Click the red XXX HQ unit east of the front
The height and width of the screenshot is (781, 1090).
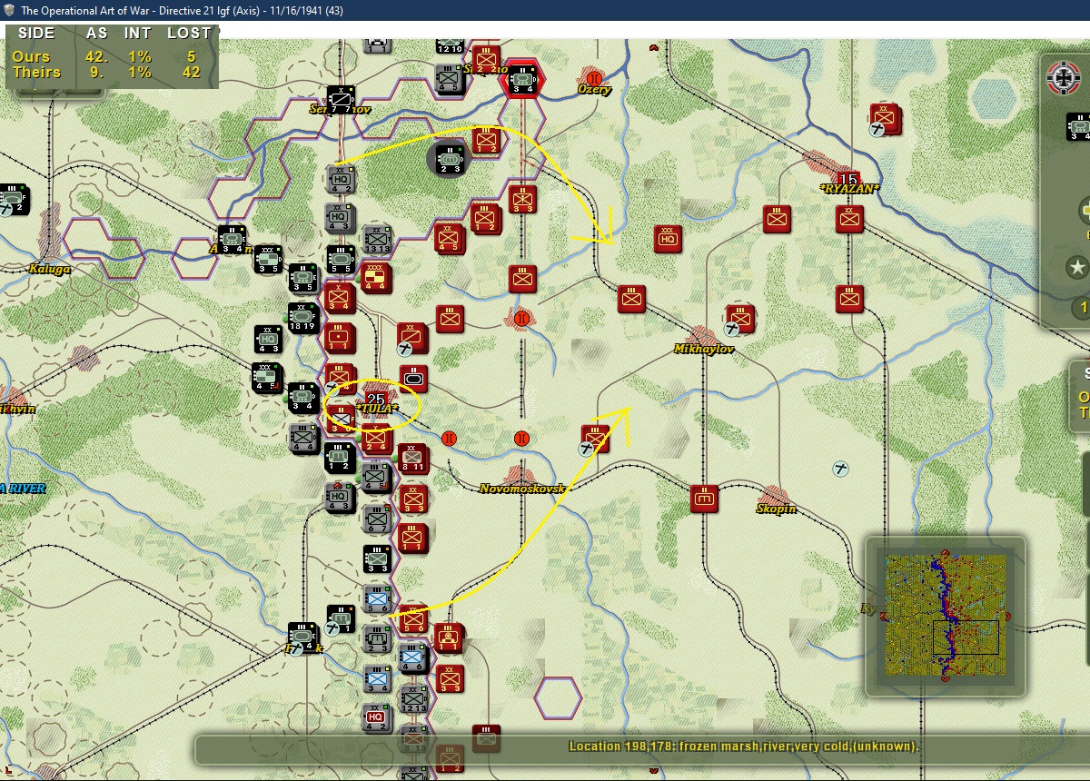(668, 238)
